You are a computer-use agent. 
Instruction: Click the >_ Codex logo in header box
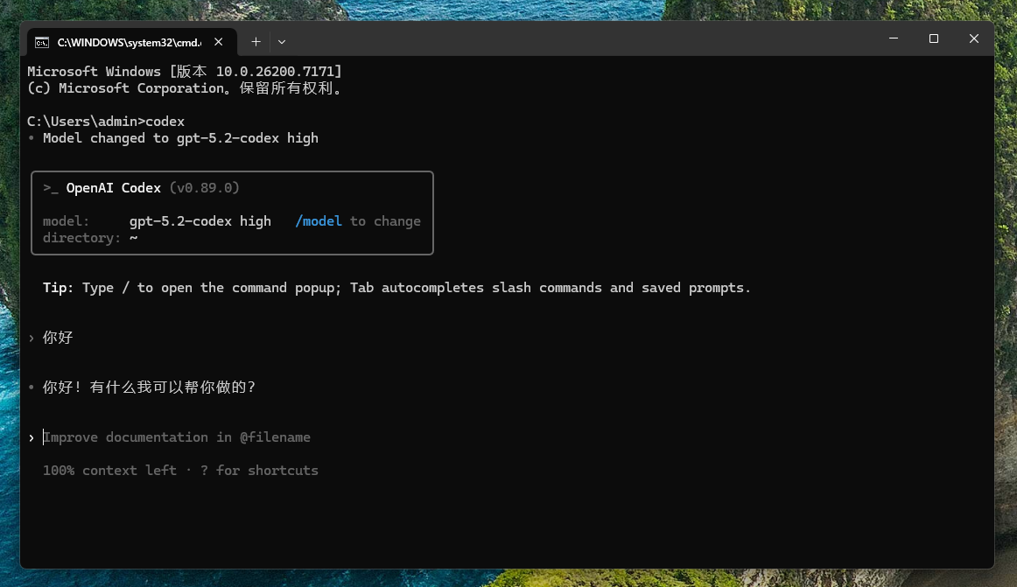point(51,188)
